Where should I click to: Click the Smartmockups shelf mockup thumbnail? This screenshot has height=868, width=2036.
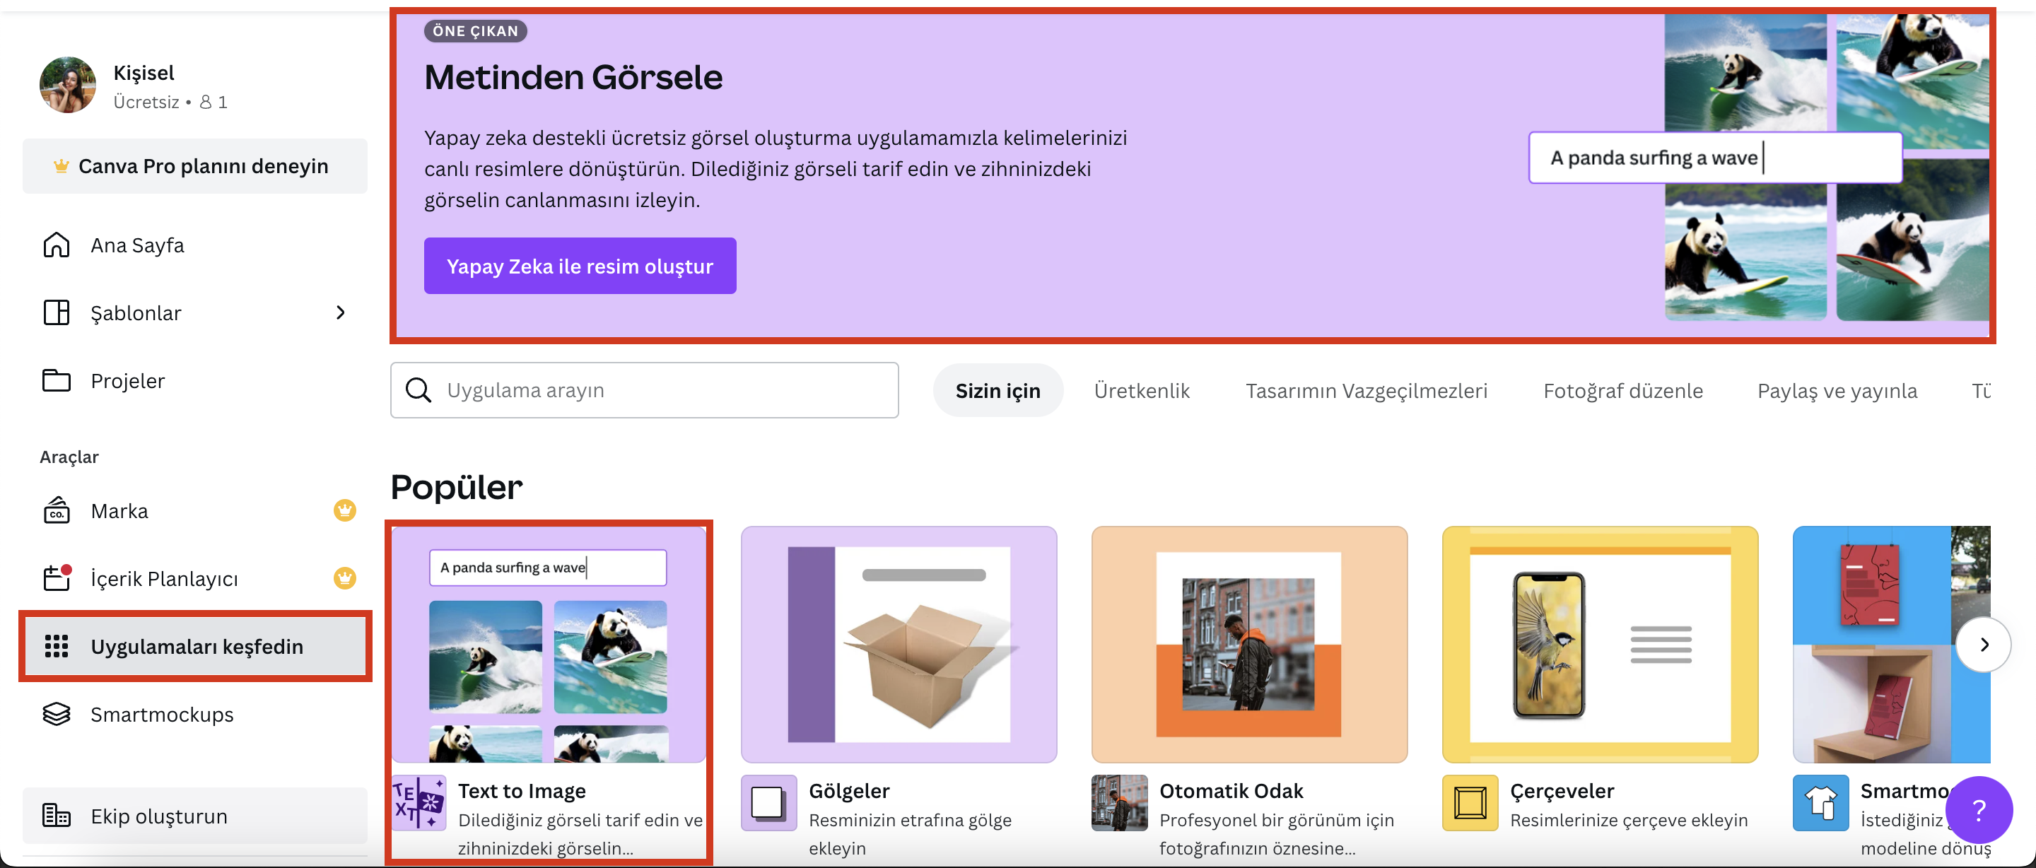(x=1891, y=644)
